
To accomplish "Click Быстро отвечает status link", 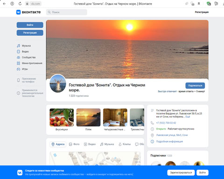I will coord(167,91).
